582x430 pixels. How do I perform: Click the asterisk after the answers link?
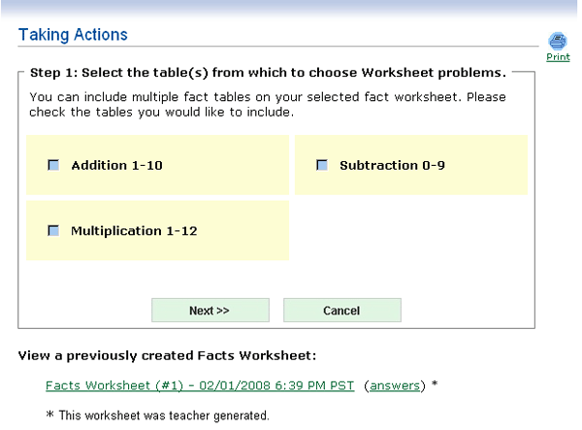[435, 383]
